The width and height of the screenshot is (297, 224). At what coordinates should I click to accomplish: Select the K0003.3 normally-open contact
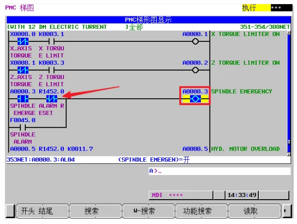(x=51, y=70)
